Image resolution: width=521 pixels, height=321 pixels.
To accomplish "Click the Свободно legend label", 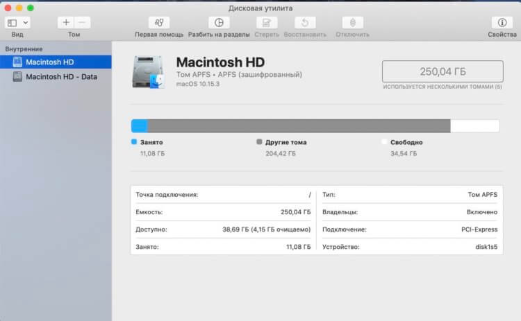I will (x=406, y=142).
